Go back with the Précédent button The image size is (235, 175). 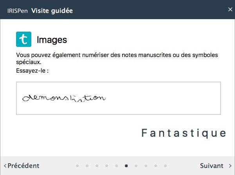(22, 166)
